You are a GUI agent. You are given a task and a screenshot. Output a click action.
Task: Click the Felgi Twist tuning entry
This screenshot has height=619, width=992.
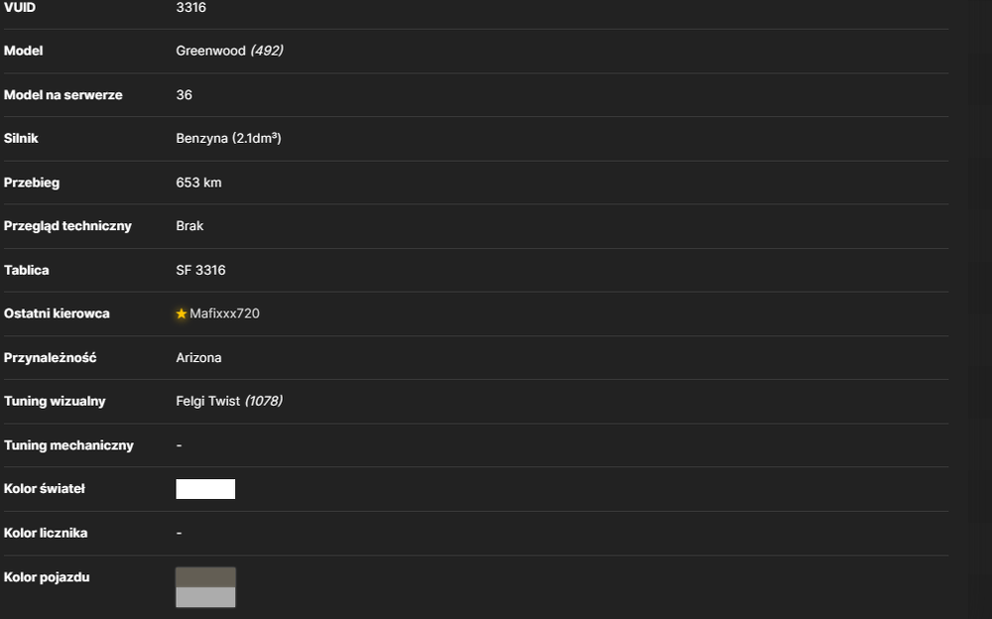[x=208, y=402]
